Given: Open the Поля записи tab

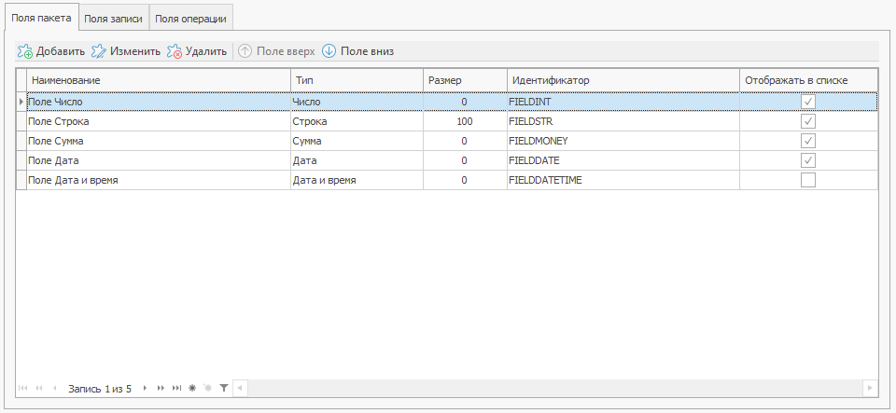Looking at the screenshot, I should [113, 19].
